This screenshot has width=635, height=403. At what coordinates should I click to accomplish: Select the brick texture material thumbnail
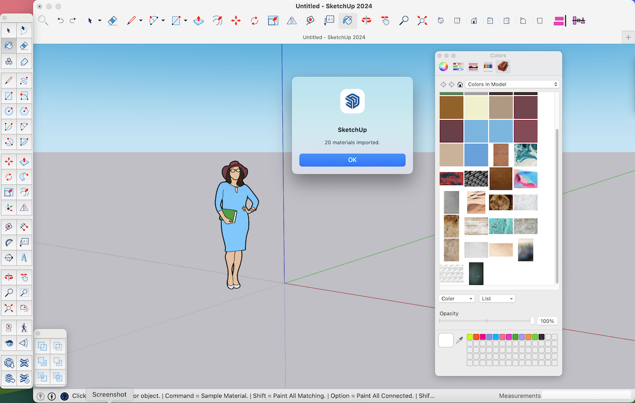click(500, 155)
